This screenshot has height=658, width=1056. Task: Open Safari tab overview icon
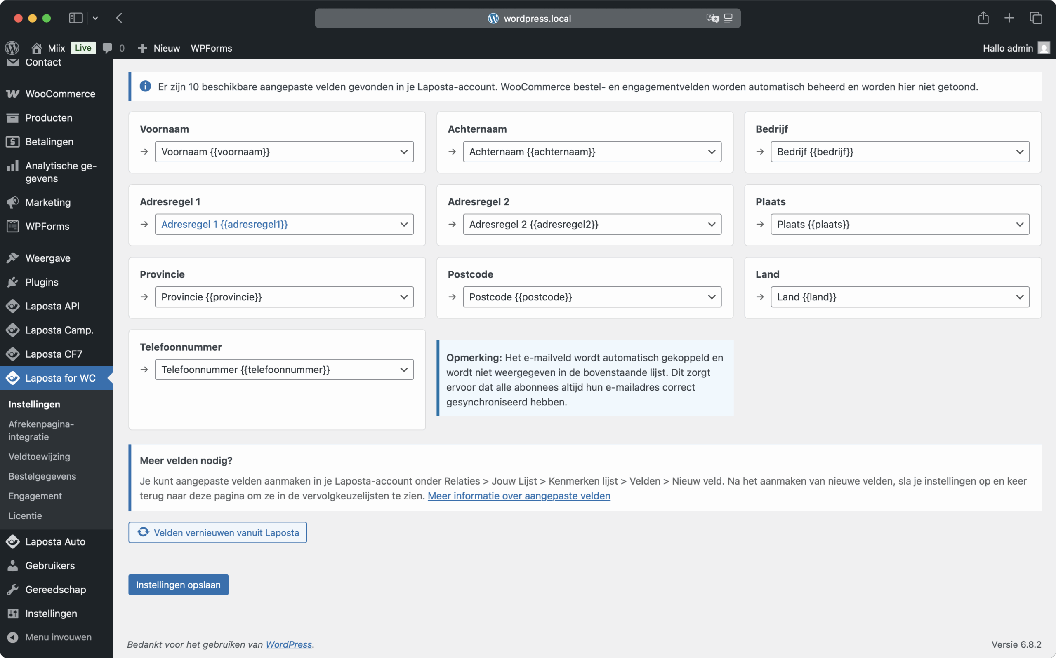(x=1035, y=18)
